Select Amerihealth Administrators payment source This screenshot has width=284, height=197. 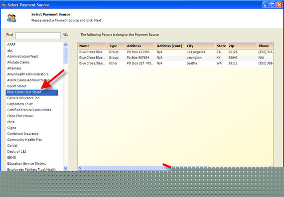click(x=28, y=74)
